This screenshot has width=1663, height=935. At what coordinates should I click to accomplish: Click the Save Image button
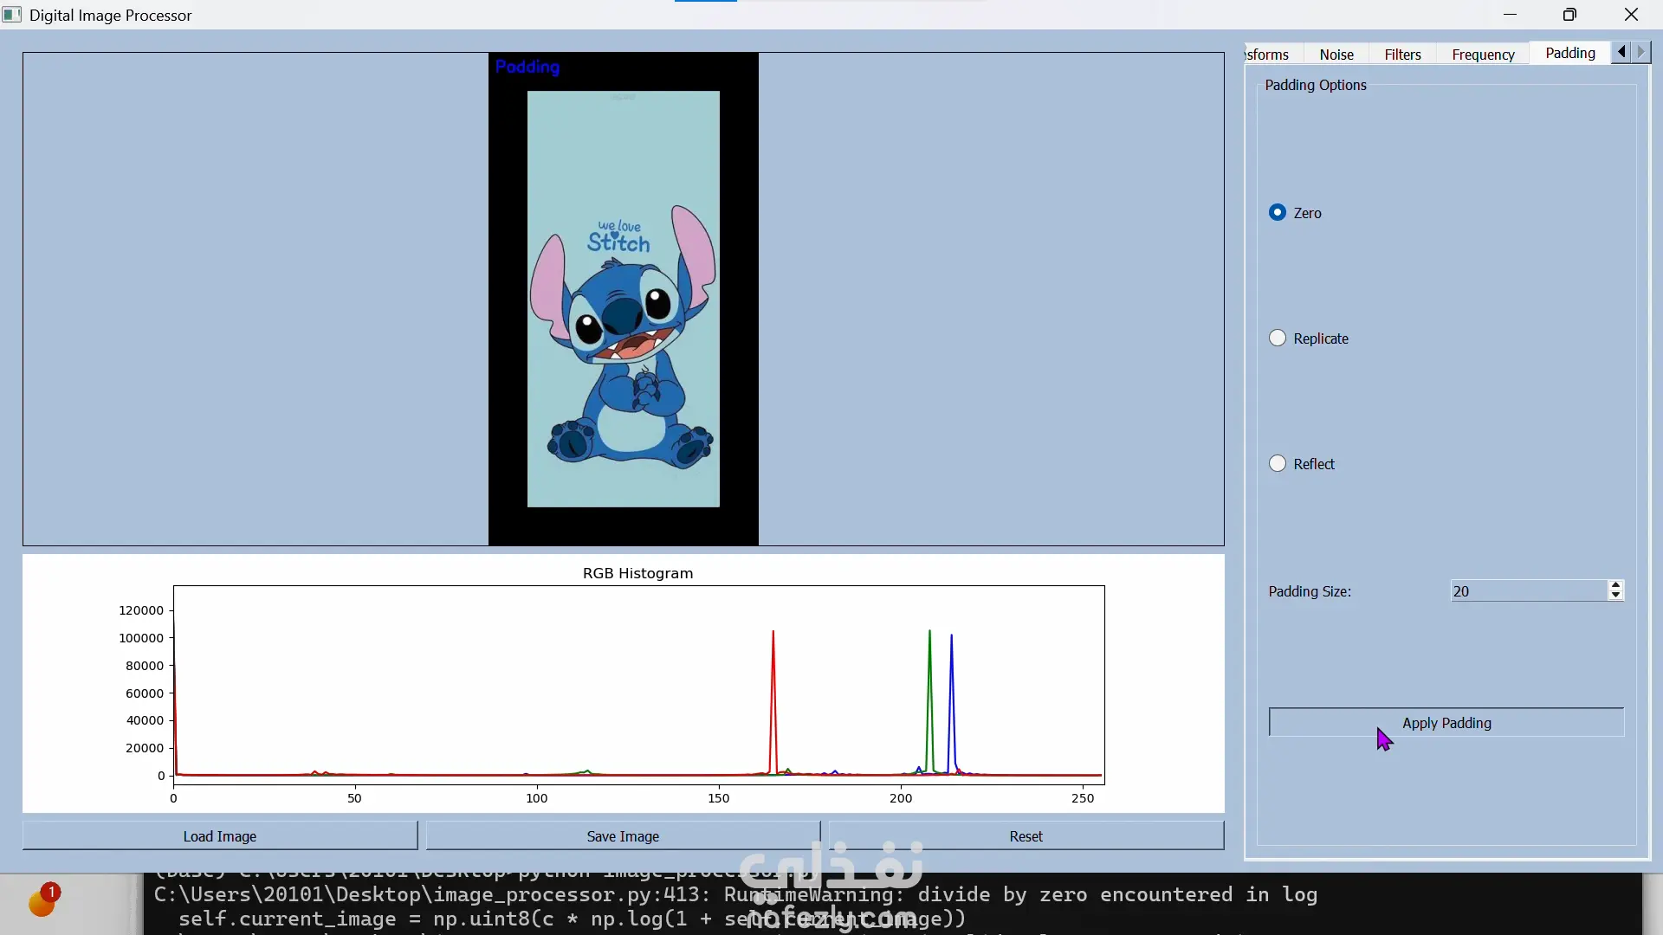623,836
